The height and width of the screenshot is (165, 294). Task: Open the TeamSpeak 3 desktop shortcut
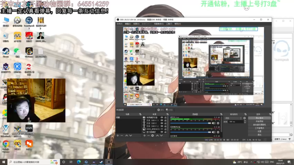[x=29, y=22]
